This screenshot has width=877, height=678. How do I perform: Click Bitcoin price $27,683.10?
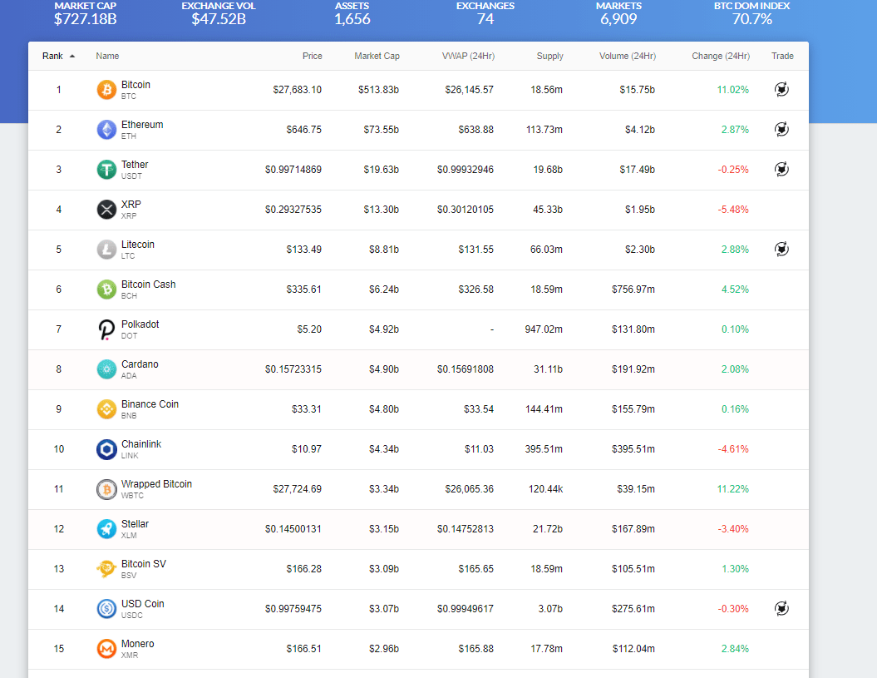[x=297, y=90]
